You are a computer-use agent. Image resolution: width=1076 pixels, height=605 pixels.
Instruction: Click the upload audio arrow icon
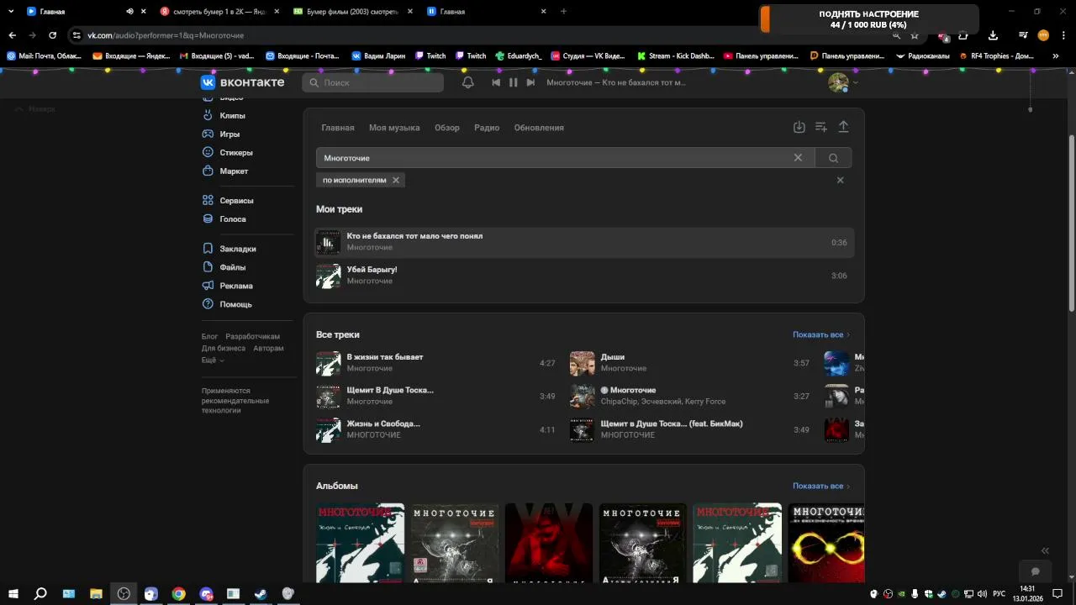point(843,127)
